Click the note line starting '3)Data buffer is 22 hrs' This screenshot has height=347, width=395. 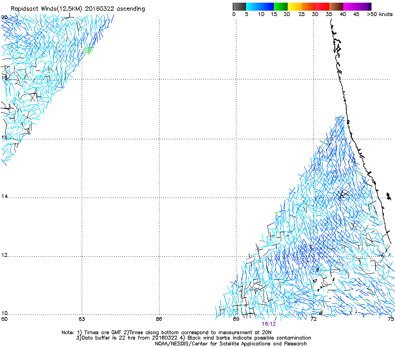click(193, 338)
